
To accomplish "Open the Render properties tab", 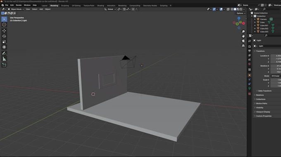I will click(x=250, y=47).
